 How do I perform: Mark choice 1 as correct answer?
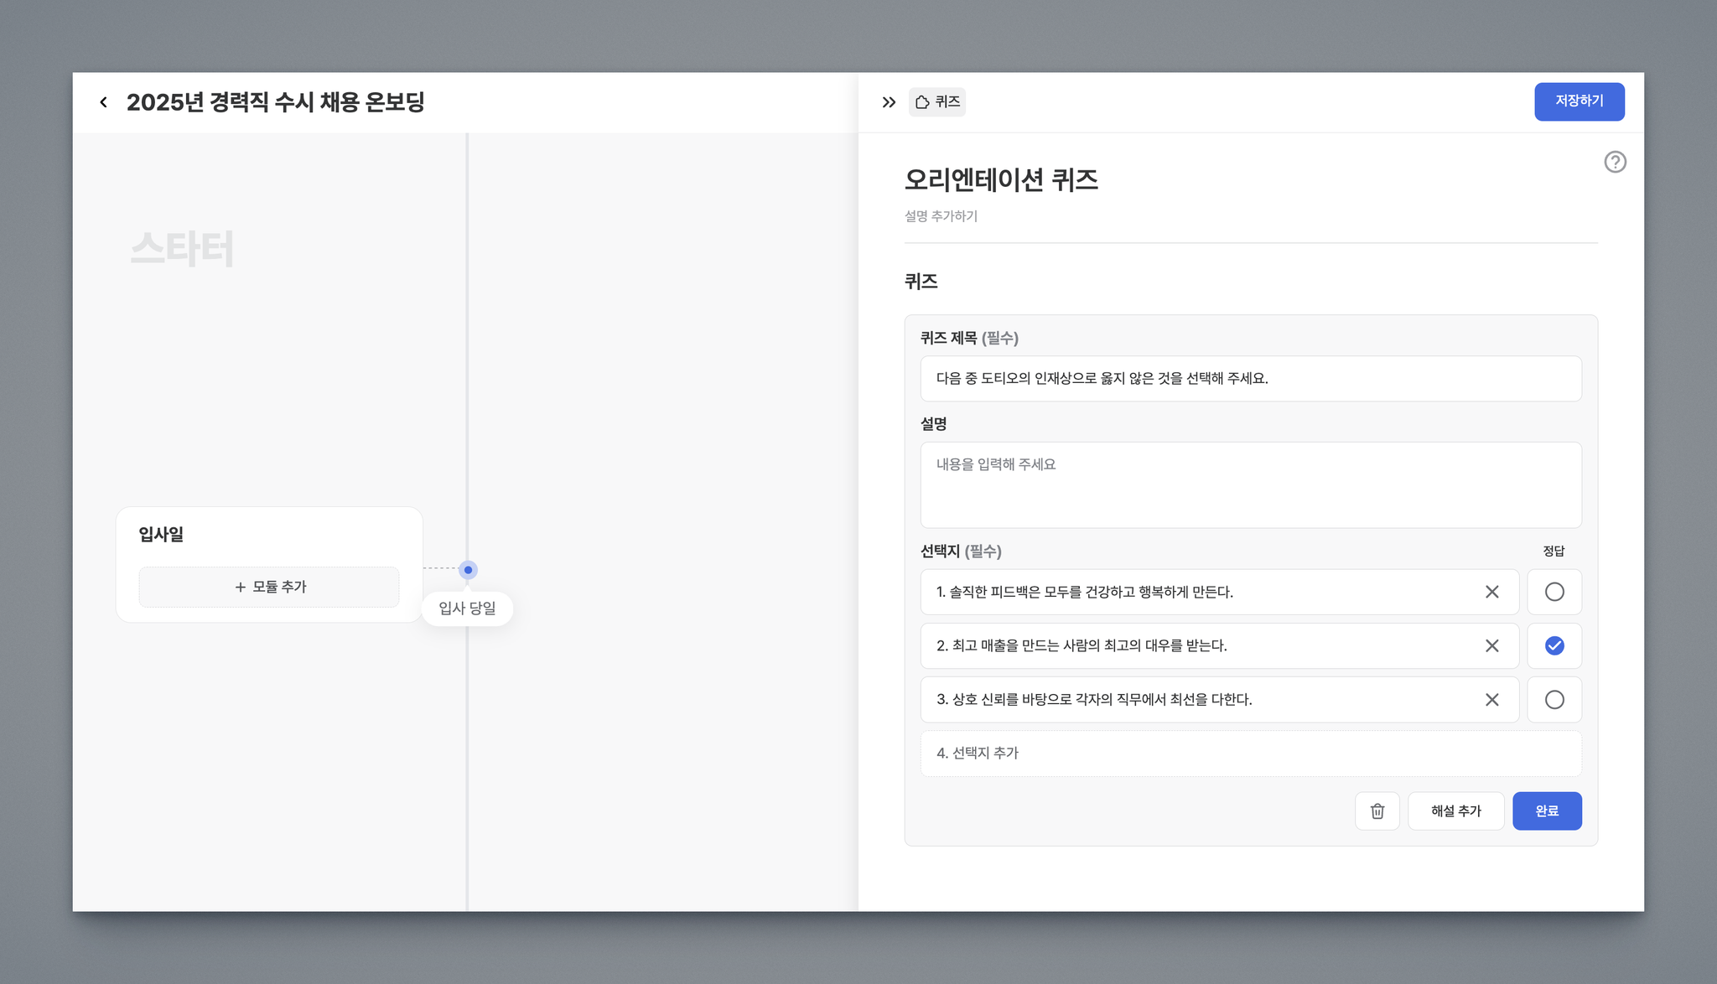[1554, 592]
